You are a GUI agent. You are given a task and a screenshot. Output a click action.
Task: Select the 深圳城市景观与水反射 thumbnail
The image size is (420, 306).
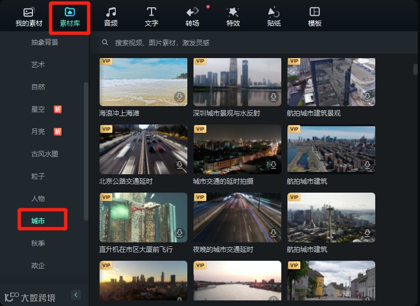coord(237,82)
